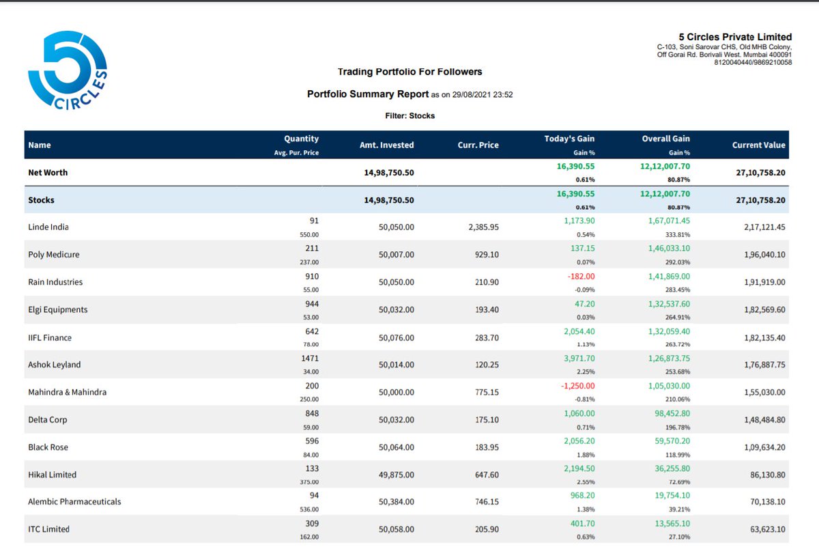Viewport: 819px width, 549px height.
Task: Click the "Portfolio Summary Report" heading
Action: pyautogui.click(x=368, y=94)
